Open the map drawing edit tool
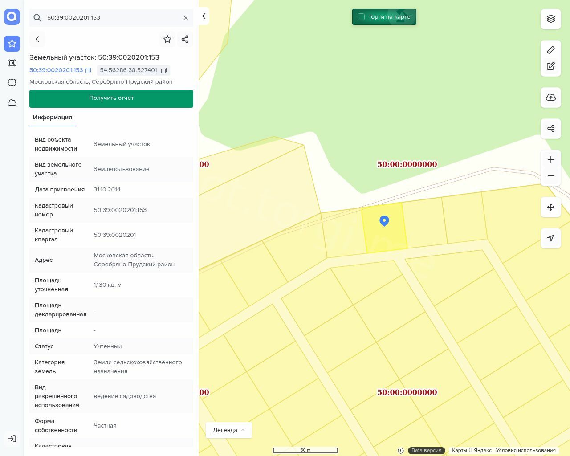This screenshot has width=570, height=456. pos(550,66)
